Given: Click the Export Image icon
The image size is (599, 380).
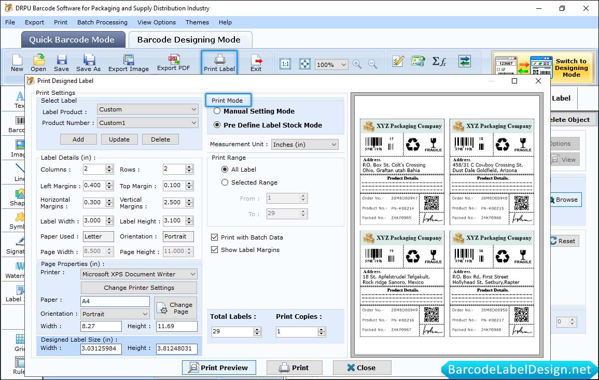Looking at the screenshot, I should coord(129,63).
